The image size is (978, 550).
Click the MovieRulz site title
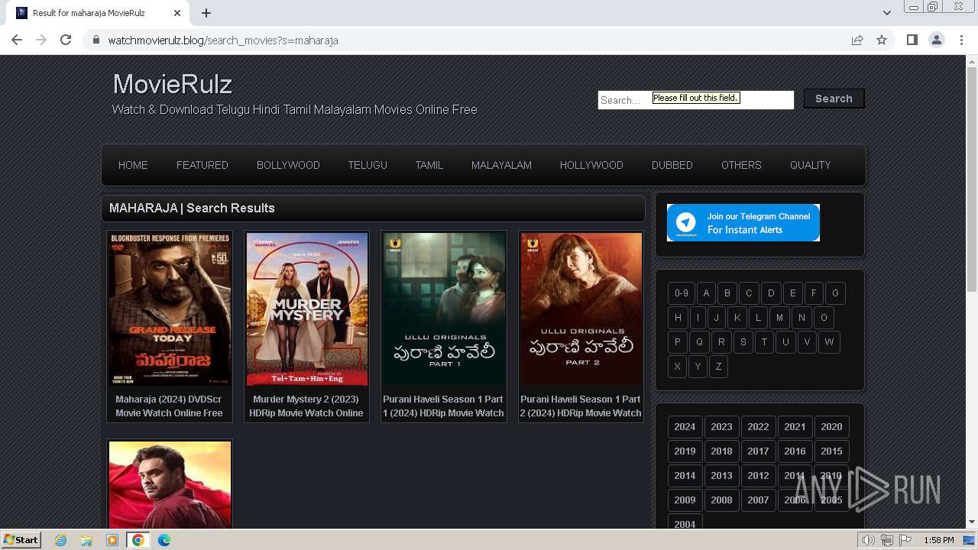pyautogui.click(x=173, y=84)
